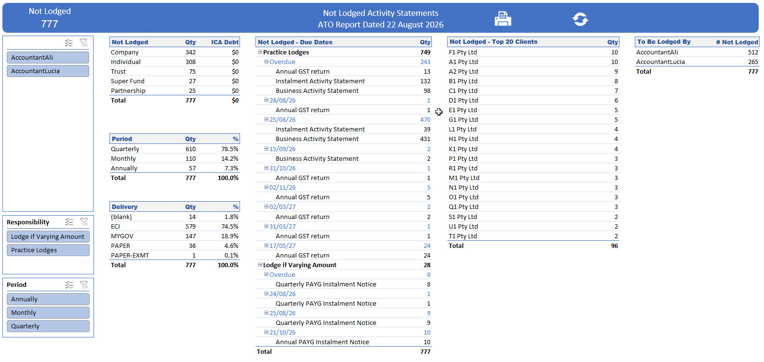Image resolution: width=764 pixels, height=362 pixels.
Task: Collapse the first Overdue group
Action: click(x=266, y=62)
